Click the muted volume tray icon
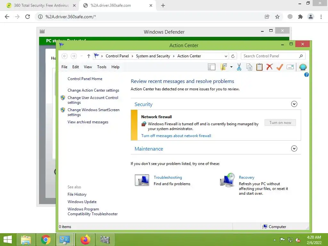Screen dimensions: 328x246 [298, 240]
